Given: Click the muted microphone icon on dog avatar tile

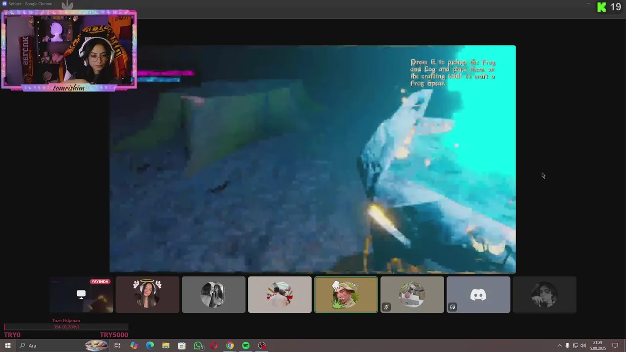Looking at the screenshot, I should (x=386, y=307).
